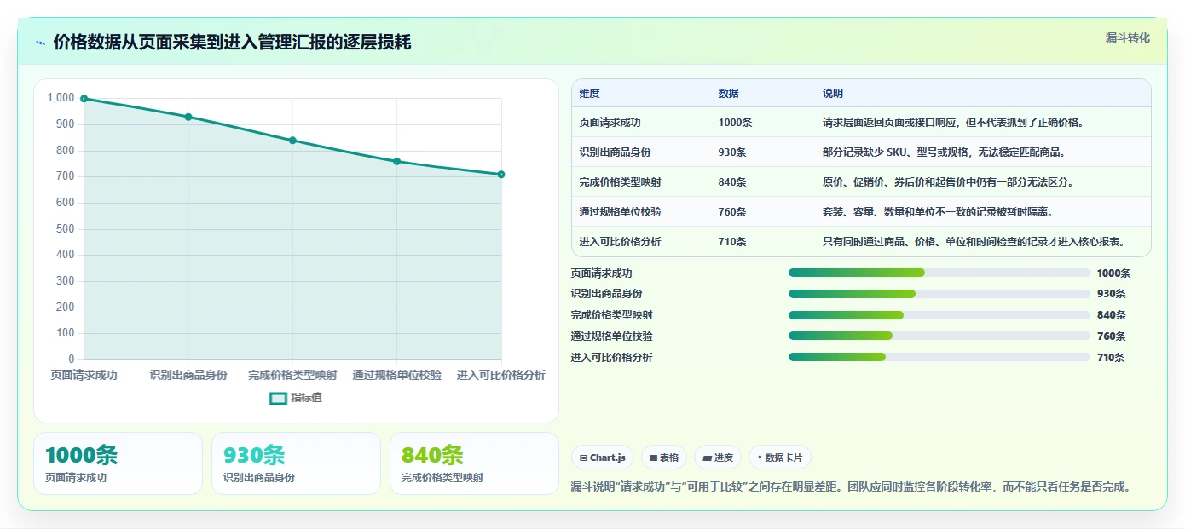Viewport: 1185px width, 529px height.
Task: Click the 进度 chip
Action: [718, 457]
